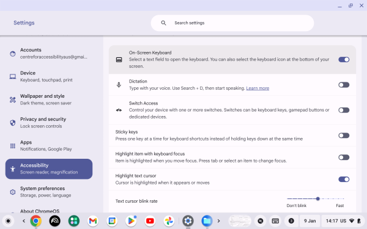Turn on the Switch Access toggle

coord(344,110)
